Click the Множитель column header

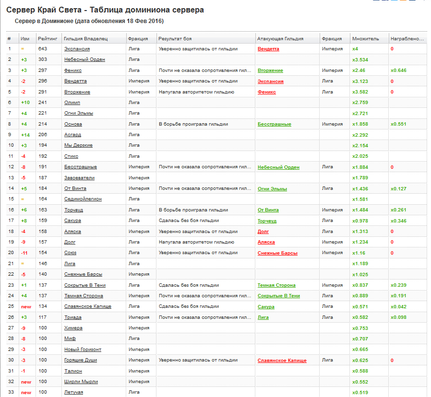tap(365, 39)
